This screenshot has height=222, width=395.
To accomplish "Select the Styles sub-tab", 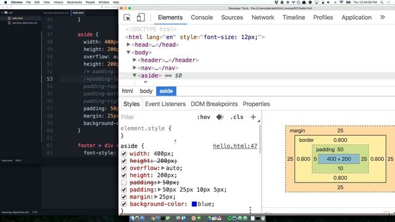I will coord(131,104).
